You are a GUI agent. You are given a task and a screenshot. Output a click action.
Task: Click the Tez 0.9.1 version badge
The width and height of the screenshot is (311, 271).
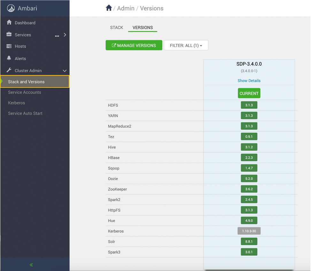[x=249, y=137]
